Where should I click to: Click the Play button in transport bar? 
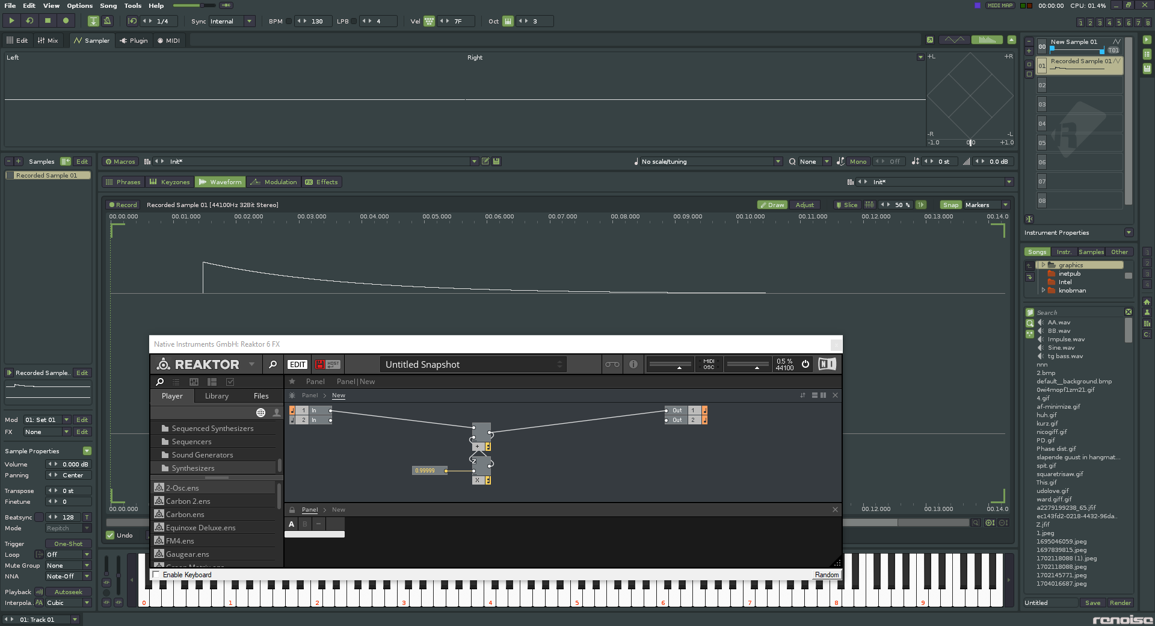click(11, 21)
